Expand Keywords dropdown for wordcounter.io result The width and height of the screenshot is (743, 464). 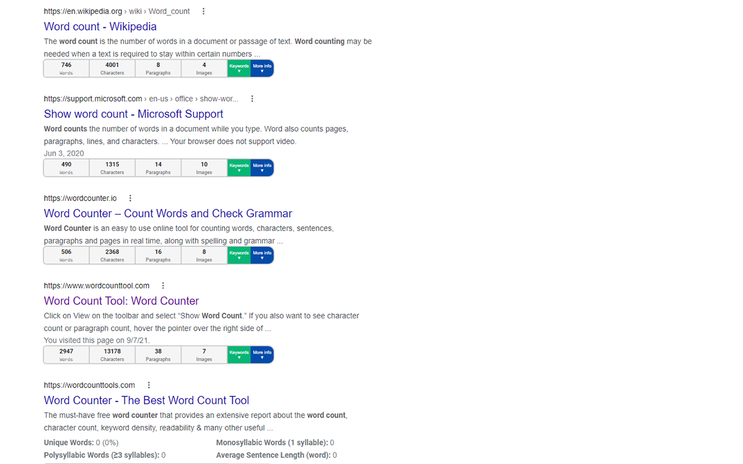pos(239,255)
